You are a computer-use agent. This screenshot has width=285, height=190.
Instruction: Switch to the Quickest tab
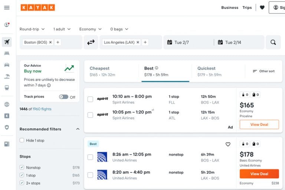tap(218, 71)
